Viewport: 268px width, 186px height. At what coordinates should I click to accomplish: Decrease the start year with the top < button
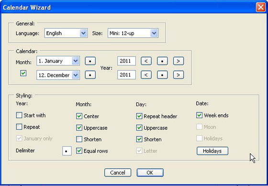(146, 61)
